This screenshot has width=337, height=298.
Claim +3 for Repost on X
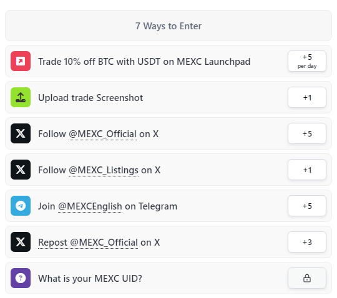(x=307, y=242)
